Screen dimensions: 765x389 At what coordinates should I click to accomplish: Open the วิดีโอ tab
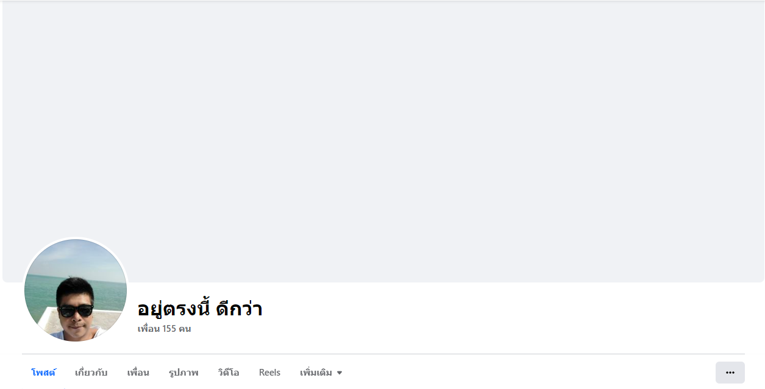229,373
